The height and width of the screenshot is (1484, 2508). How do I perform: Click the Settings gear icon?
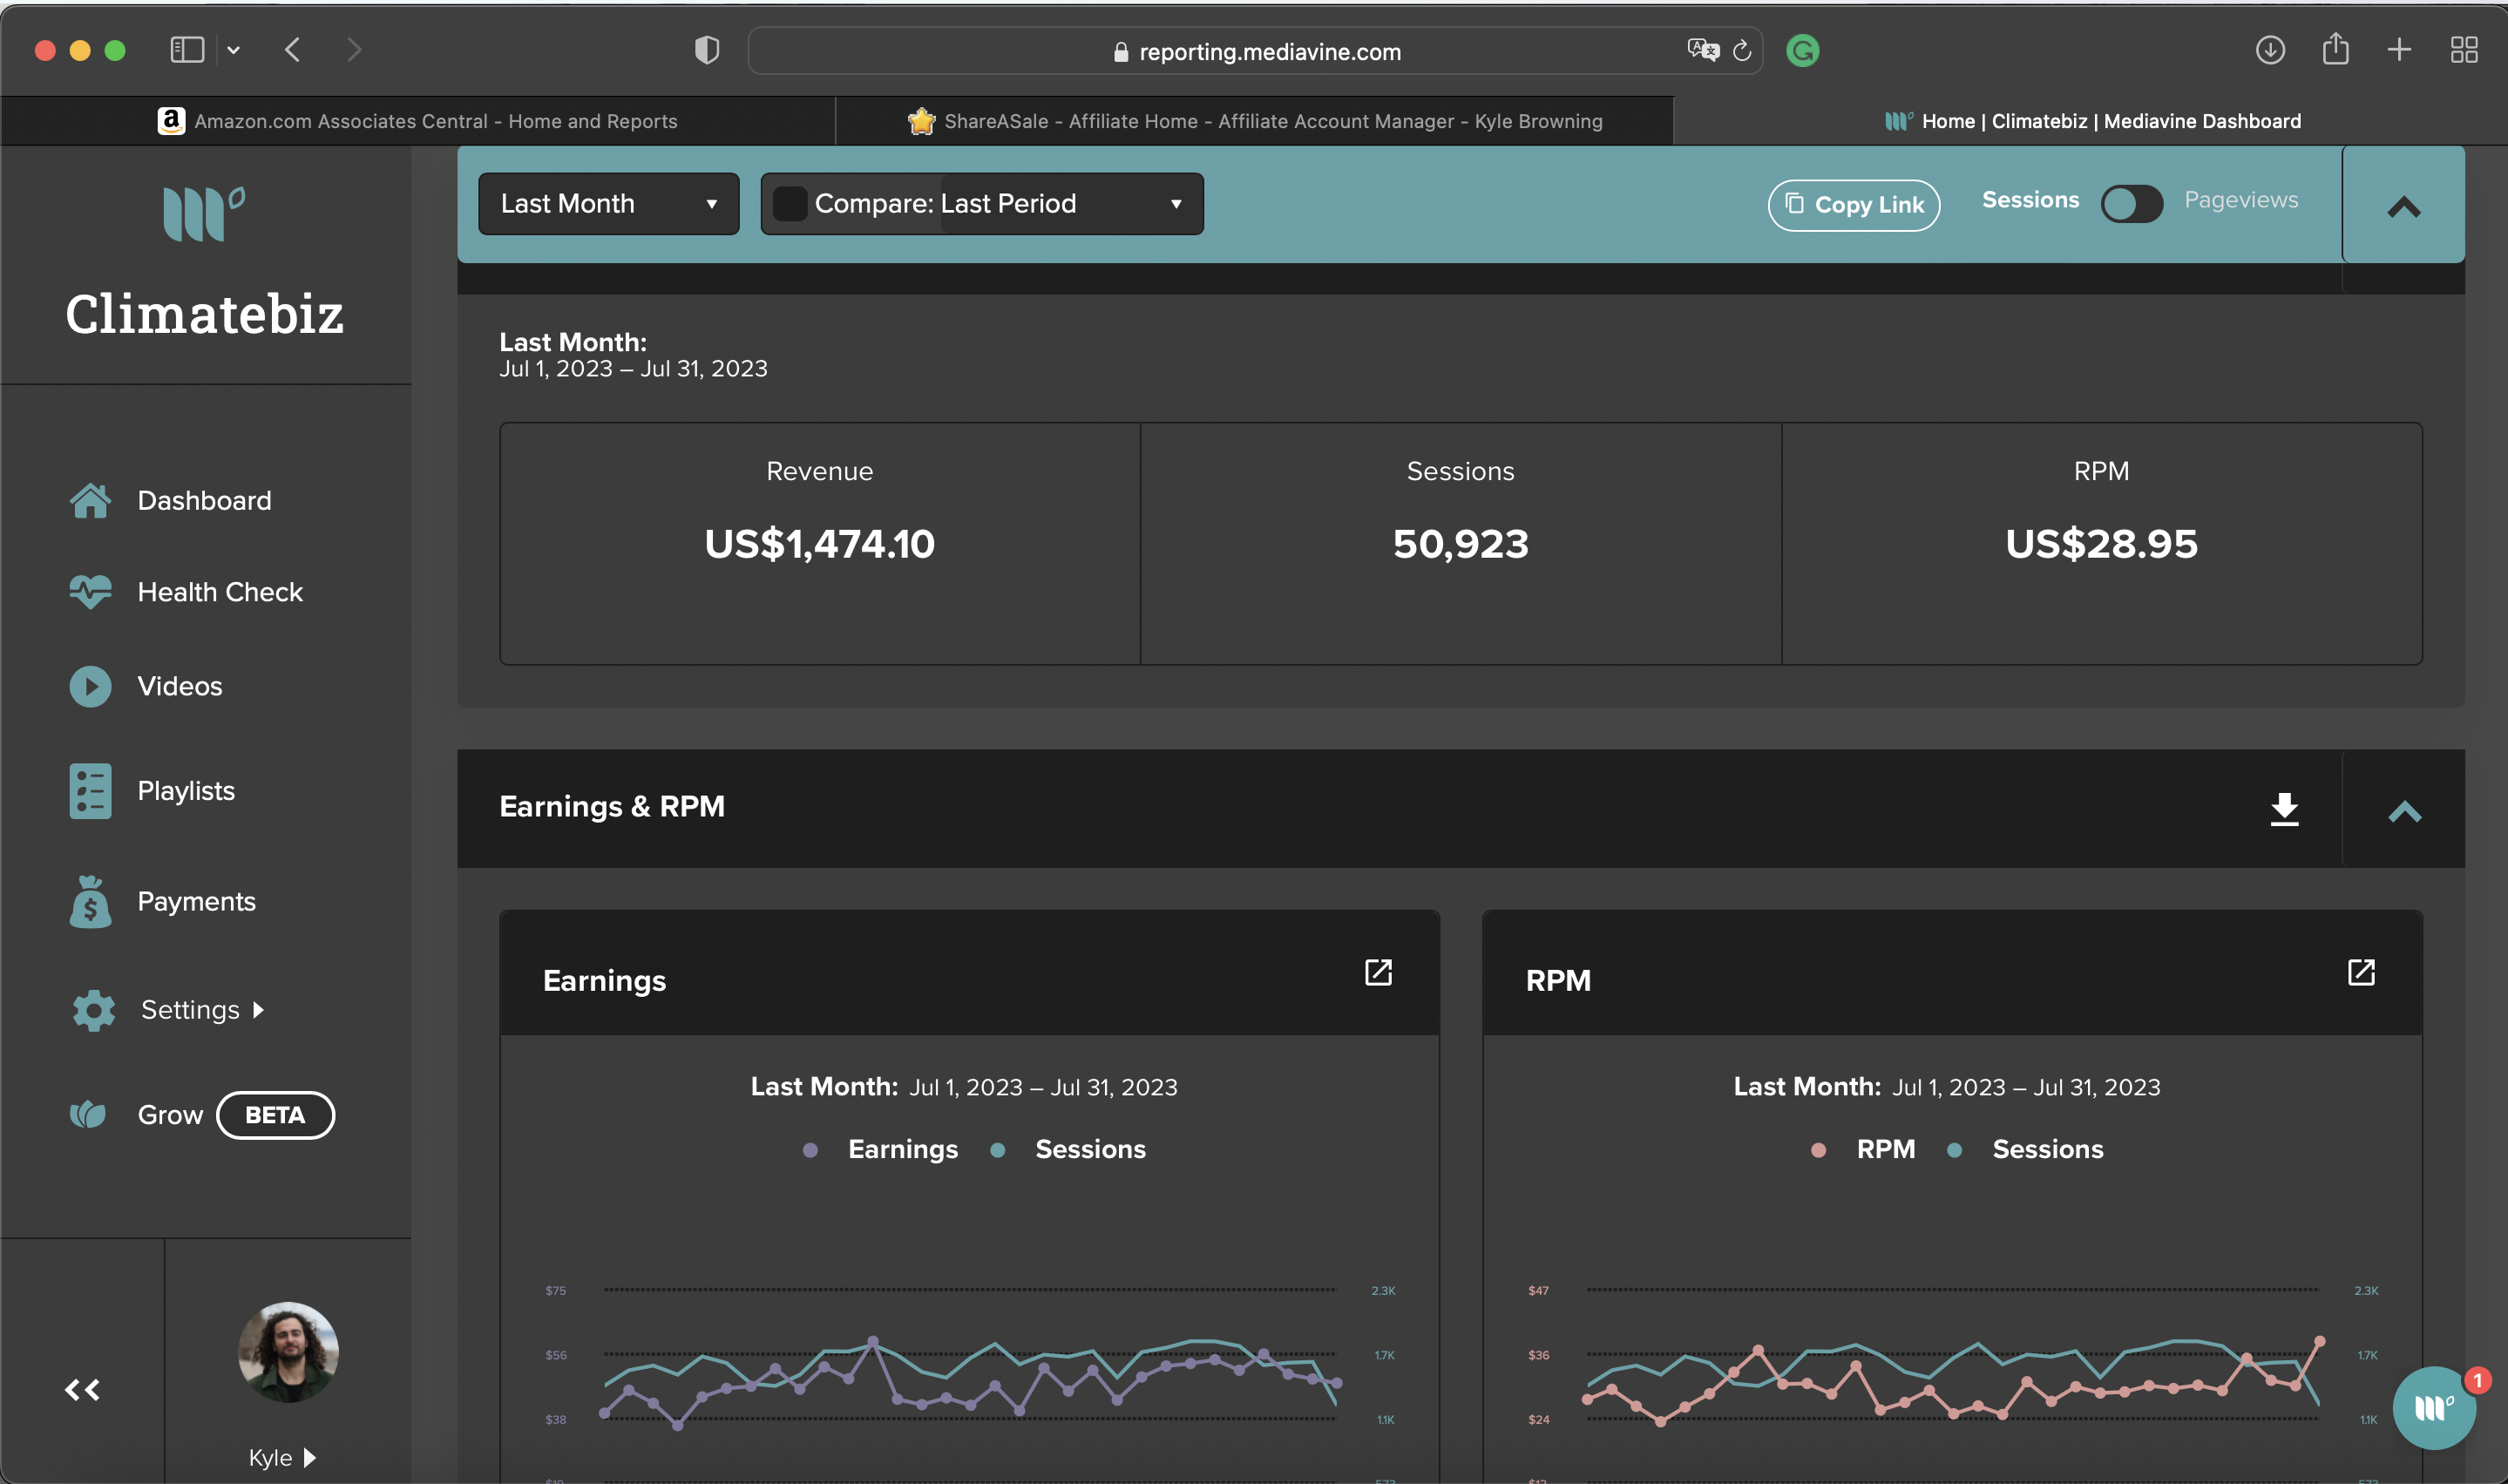[x=94, y=1010]
